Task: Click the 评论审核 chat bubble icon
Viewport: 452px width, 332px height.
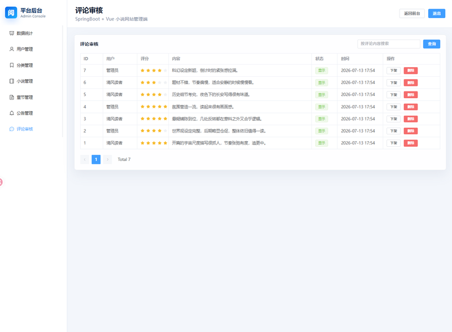Action: pos(11,129)
